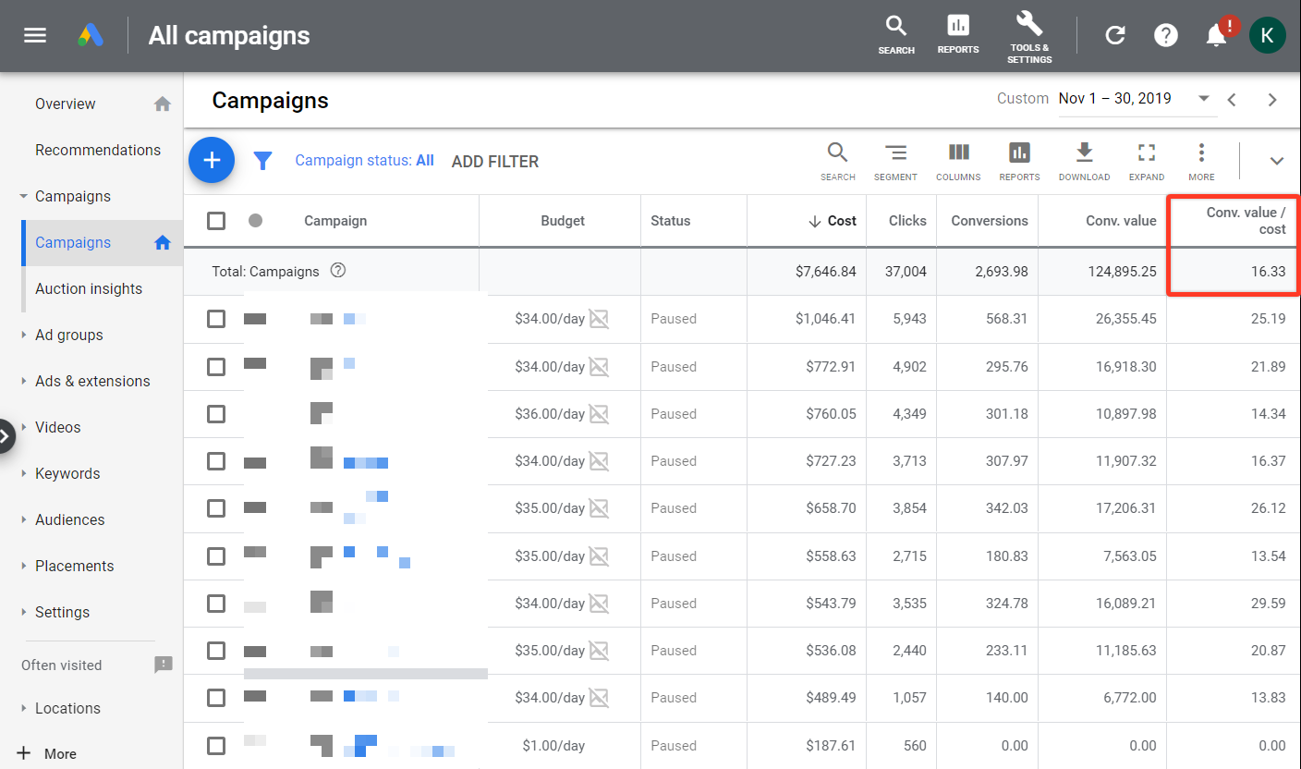
Task: Select all campaigns header checkbox
Action: 216,221
